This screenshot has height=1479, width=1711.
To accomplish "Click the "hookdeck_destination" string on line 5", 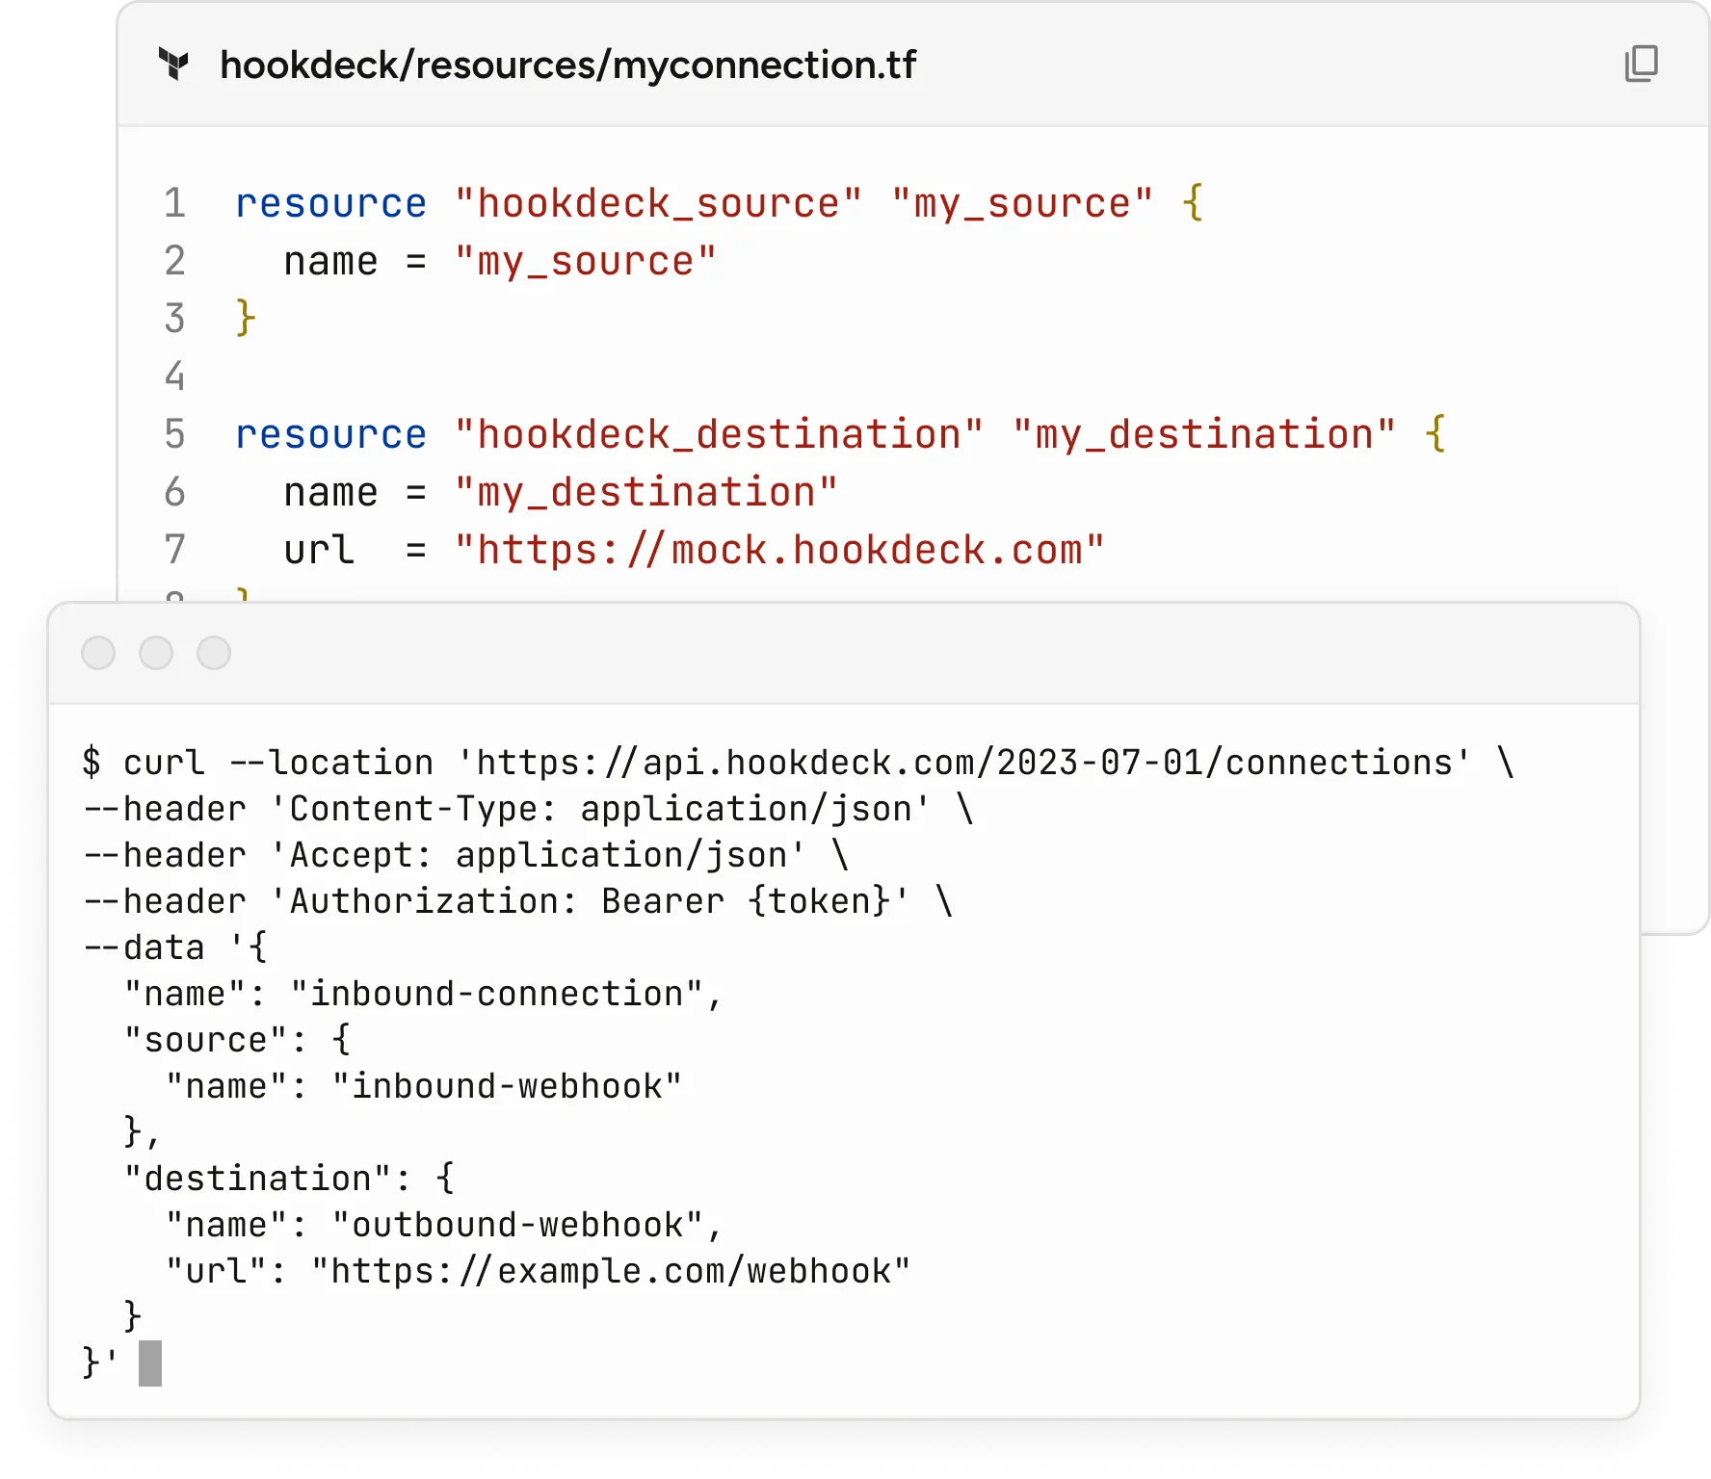I will point(719,434).
